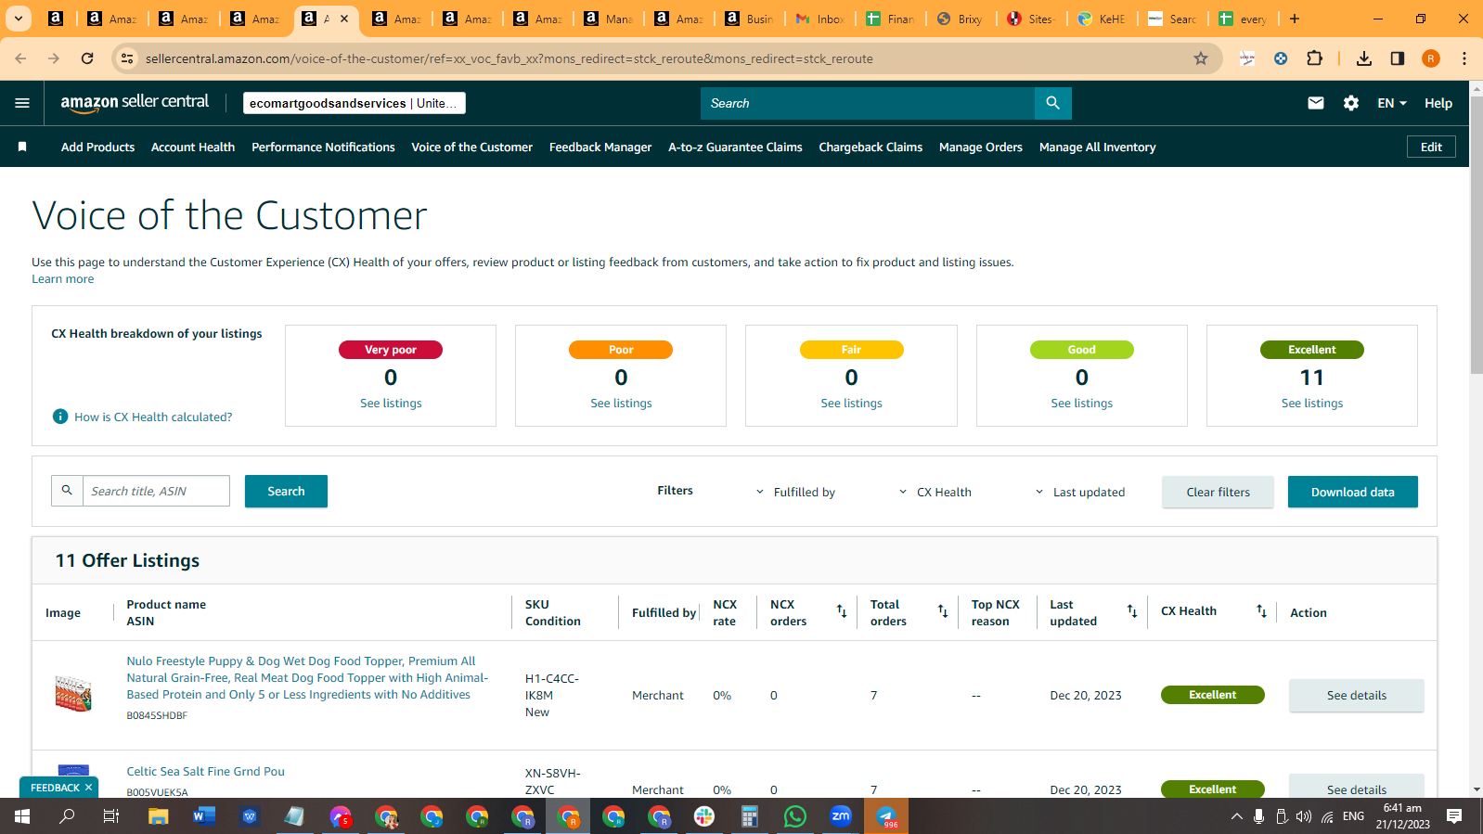The image size is (1483, 834).
Task: Go back using the browser back arrow
Action: pyautogui.click(x=20, y=58)
